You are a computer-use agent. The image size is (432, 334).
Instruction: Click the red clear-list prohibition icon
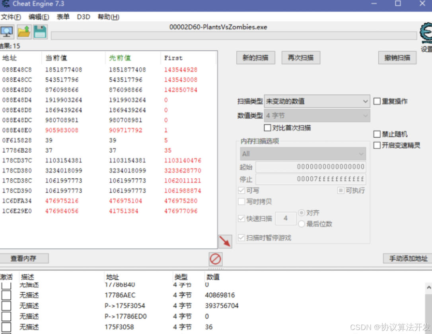click(215, 259)
